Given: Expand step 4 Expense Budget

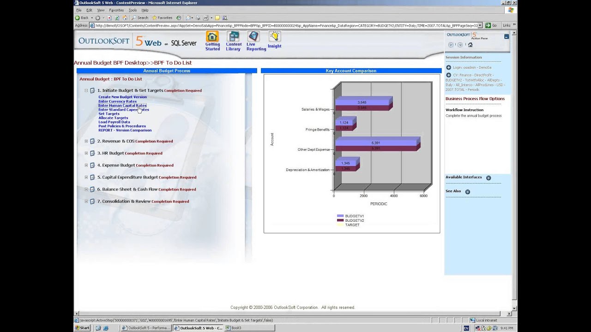Looking at the screenshot, I should (x=86, y=165).
